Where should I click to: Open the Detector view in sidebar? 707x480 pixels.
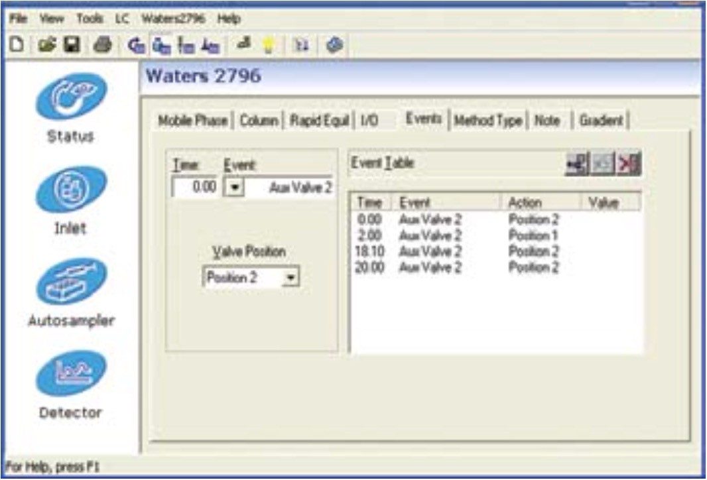pyautogui.click(x=71, y=385)
